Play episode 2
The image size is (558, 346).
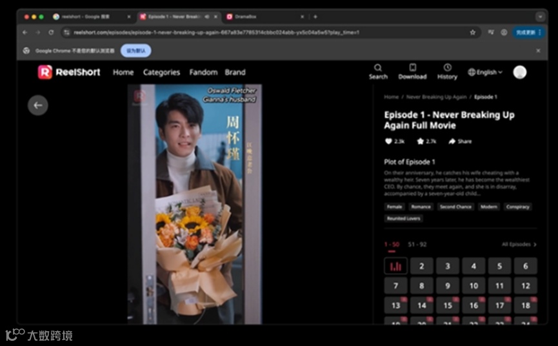(422, 266)
